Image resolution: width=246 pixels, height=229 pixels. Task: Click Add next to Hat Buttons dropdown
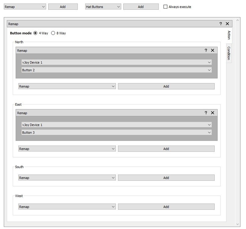click(141, 7)
